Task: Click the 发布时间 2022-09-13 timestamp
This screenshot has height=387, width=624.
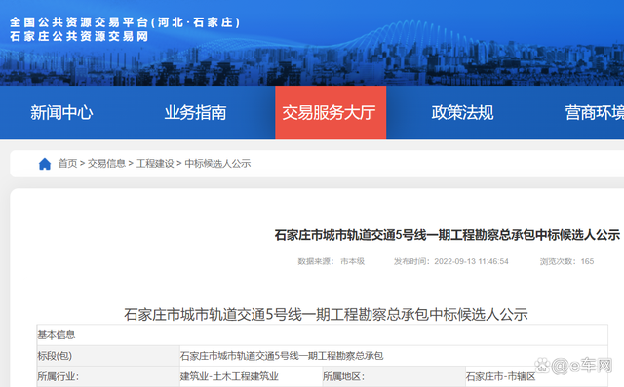Action: tap(450, 261)
